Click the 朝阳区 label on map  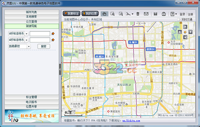click(151, 49)
